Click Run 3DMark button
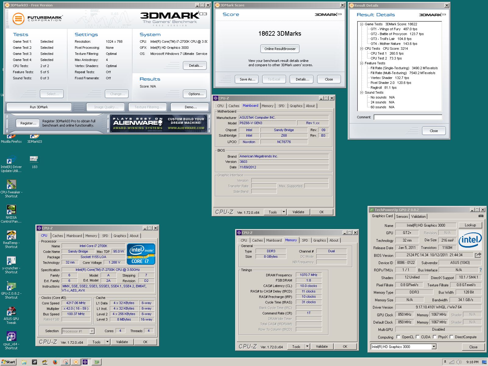Screen dimensions: 488x366 (x=39, y=107)
